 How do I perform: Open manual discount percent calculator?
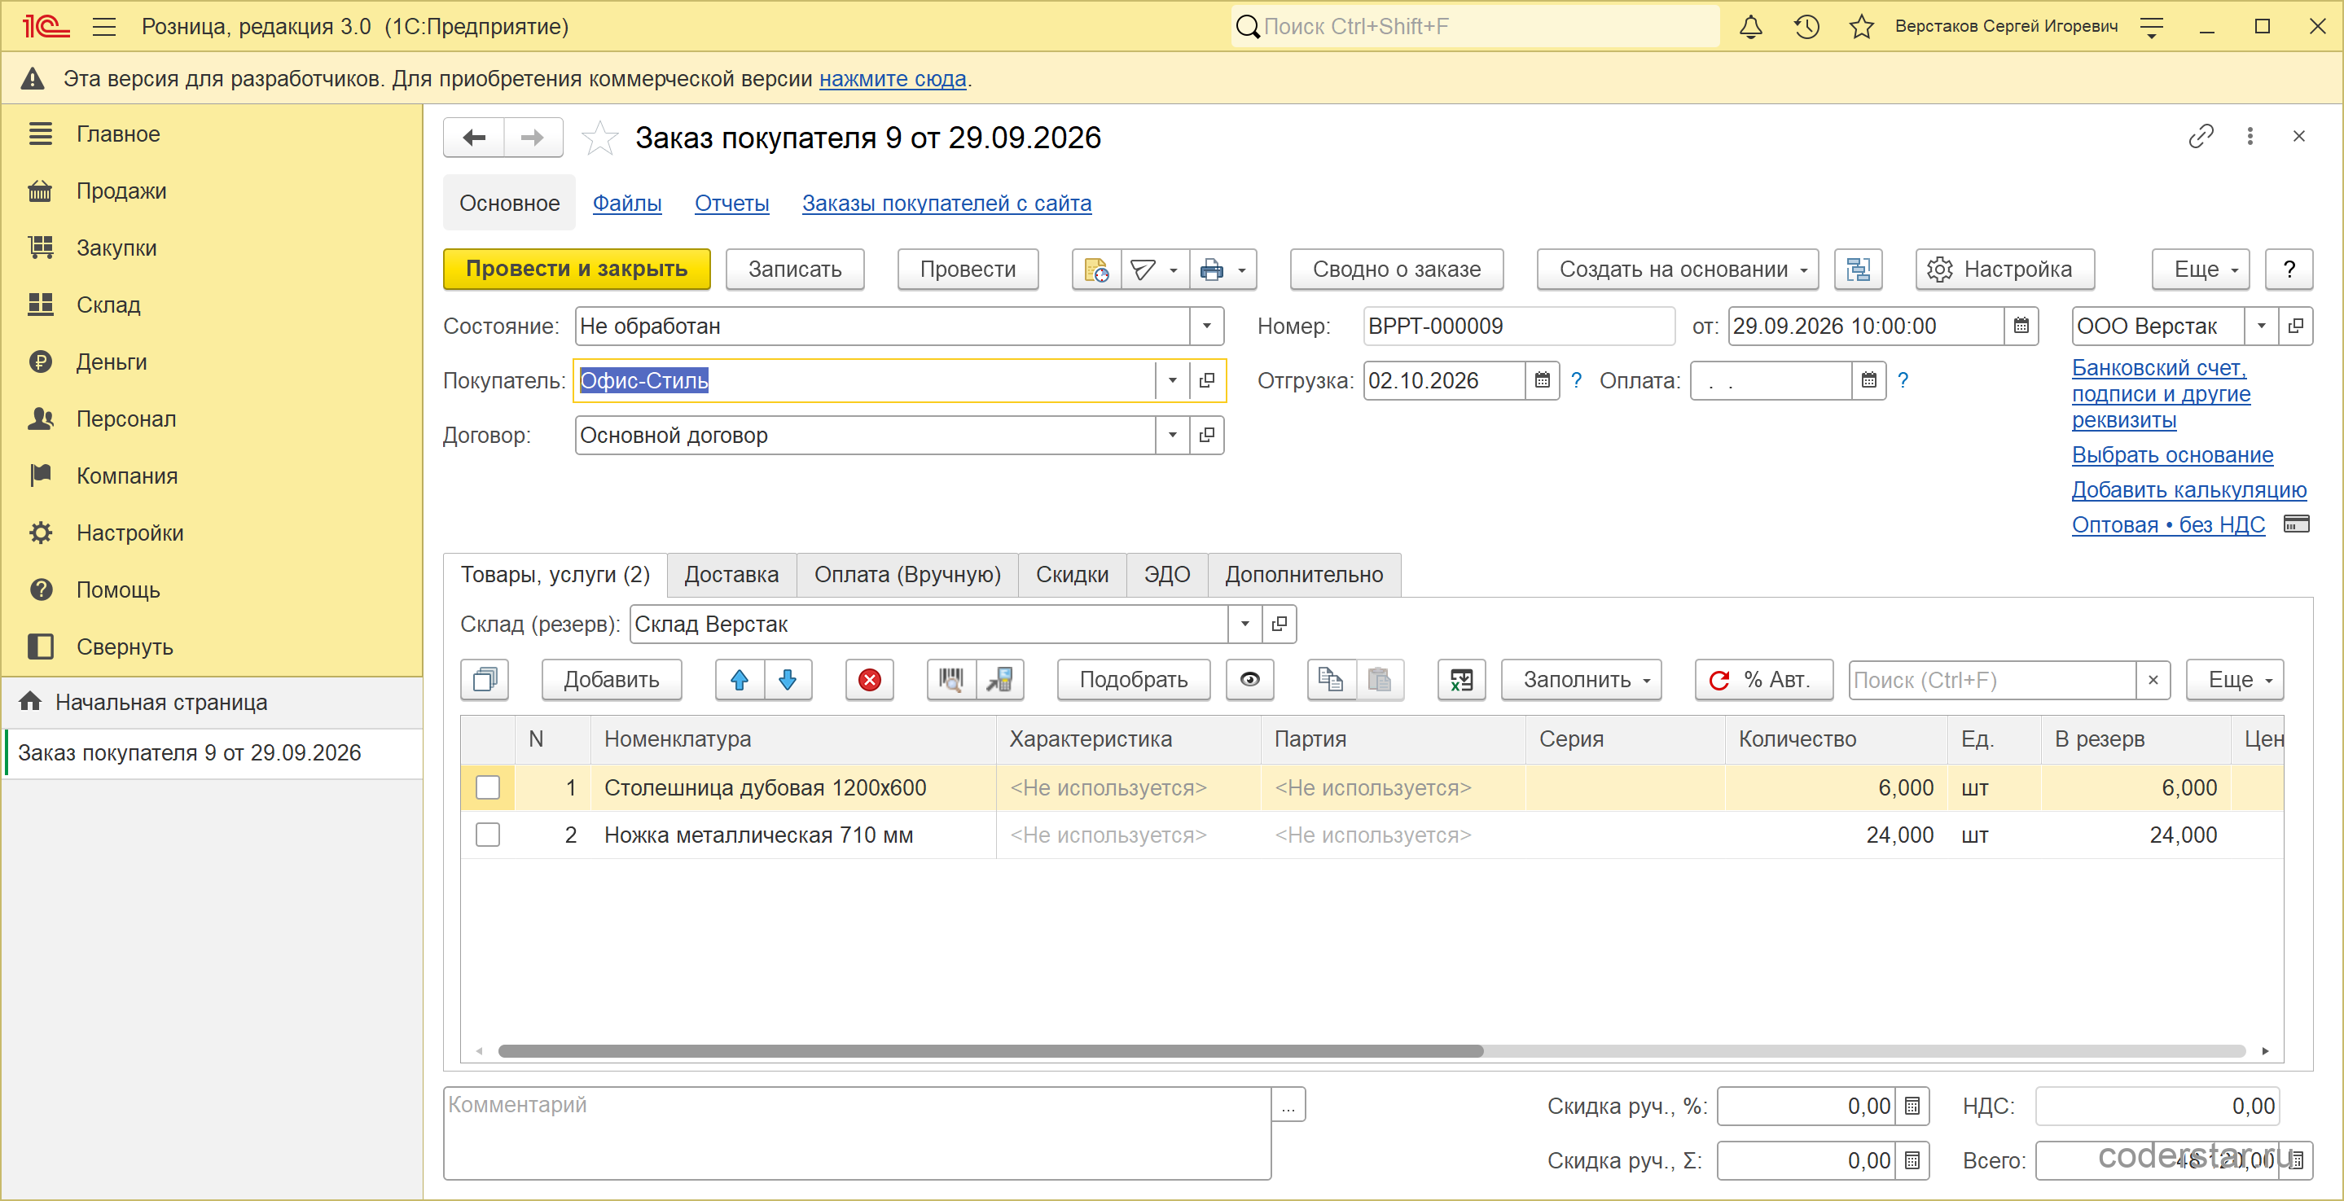point(1912,1107)
